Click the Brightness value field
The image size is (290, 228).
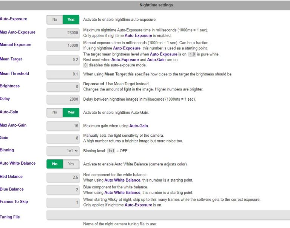63,87
